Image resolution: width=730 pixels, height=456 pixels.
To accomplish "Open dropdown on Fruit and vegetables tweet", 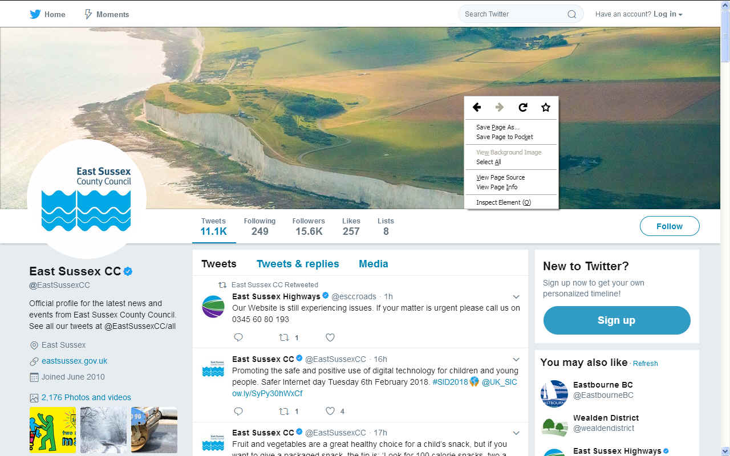I will [516, 433].
